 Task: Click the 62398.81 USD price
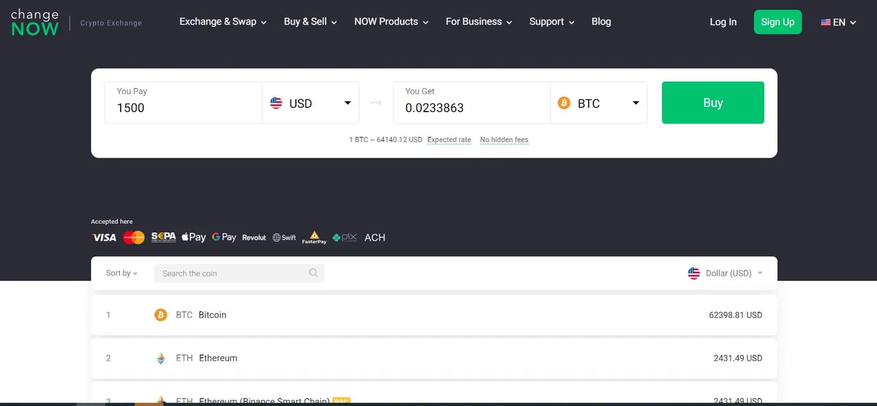(x=736, y=315)
